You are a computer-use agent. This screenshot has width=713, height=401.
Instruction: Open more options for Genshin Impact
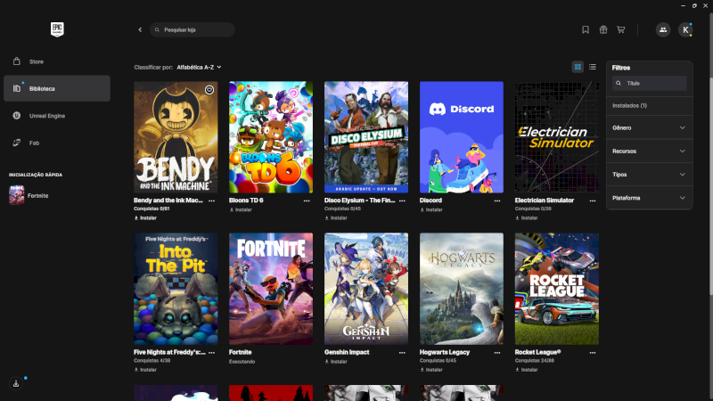402,352
